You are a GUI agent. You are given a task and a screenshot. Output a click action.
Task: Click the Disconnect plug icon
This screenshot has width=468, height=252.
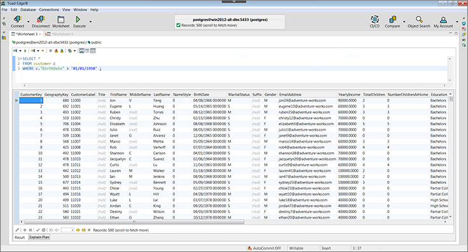click(41, 19)
